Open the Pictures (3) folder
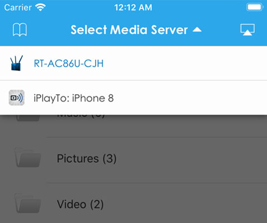The image size is (267, 223). (87, 158)
